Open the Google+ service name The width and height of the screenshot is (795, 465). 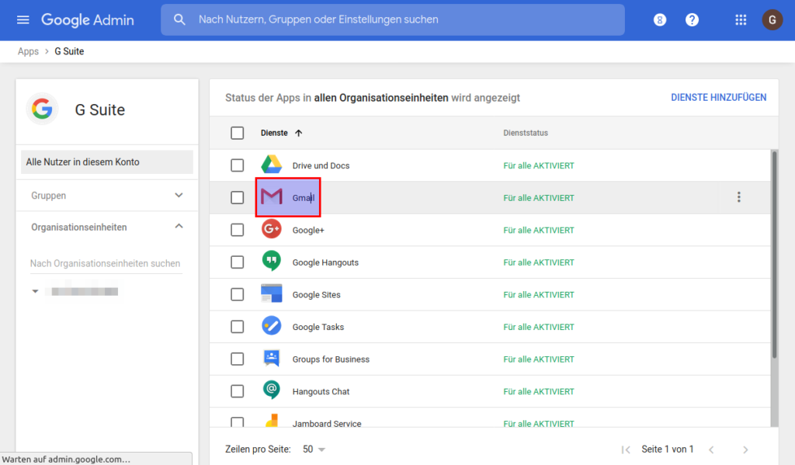308,231
